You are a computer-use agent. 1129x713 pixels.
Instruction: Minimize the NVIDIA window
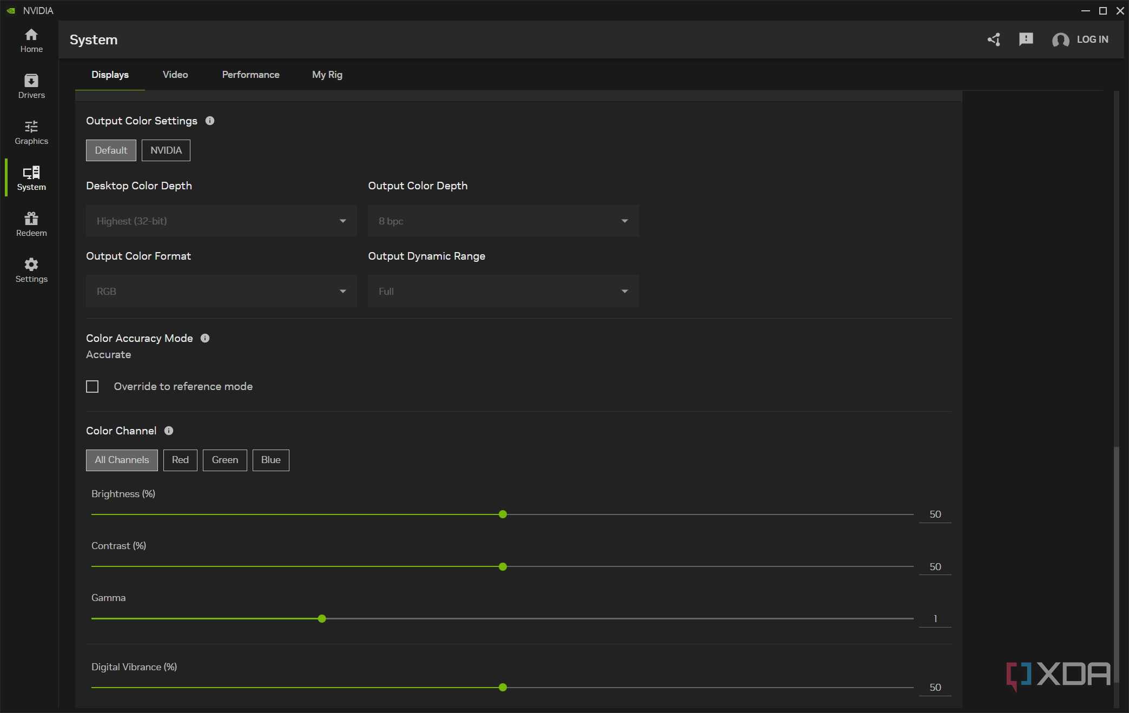coord(1085,10)
